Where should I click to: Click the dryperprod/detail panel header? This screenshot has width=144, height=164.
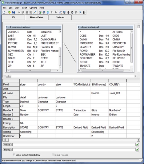click(105, 27)
